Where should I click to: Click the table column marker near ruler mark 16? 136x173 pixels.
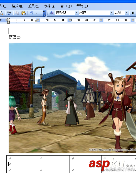pyautogui.click(x=70, y=20)
